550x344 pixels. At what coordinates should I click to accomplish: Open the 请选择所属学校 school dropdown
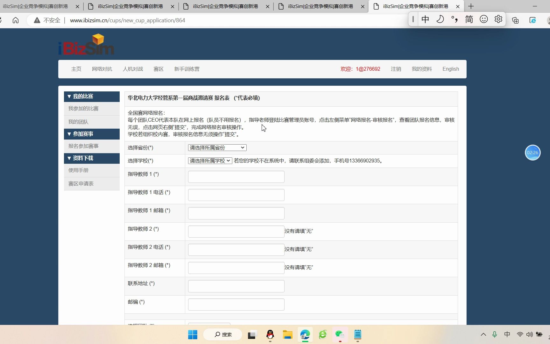pyautogui.click(x=210, y=161)
